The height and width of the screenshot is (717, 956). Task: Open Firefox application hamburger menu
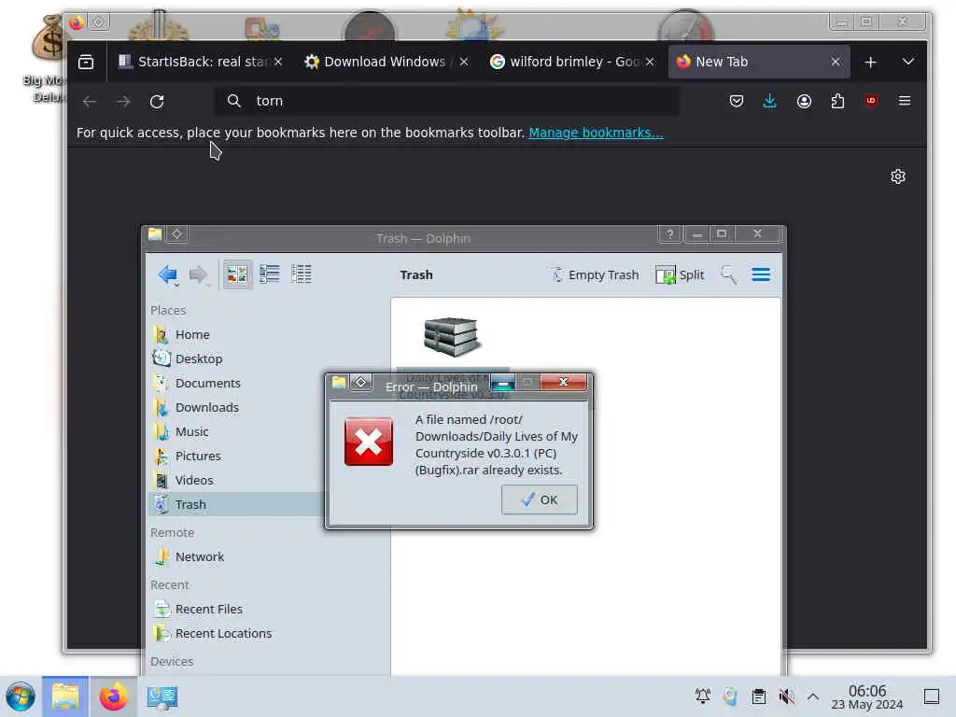[x=905, y=101]
